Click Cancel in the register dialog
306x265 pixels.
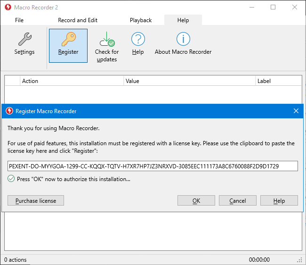pos(237,200)
